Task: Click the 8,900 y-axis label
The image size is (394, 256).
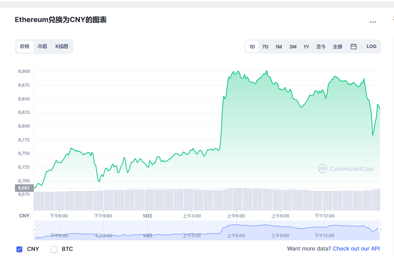Action: (x=24, y=72)
